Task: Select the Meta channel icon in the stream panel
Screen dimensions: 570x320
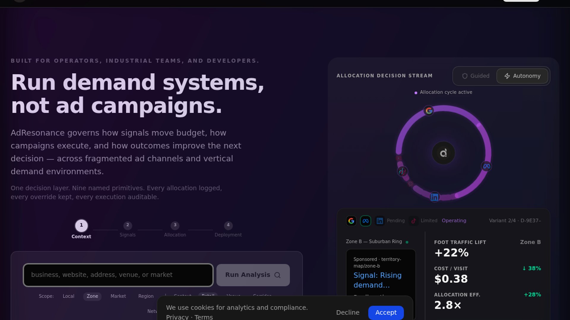Action: pos(365,221)
